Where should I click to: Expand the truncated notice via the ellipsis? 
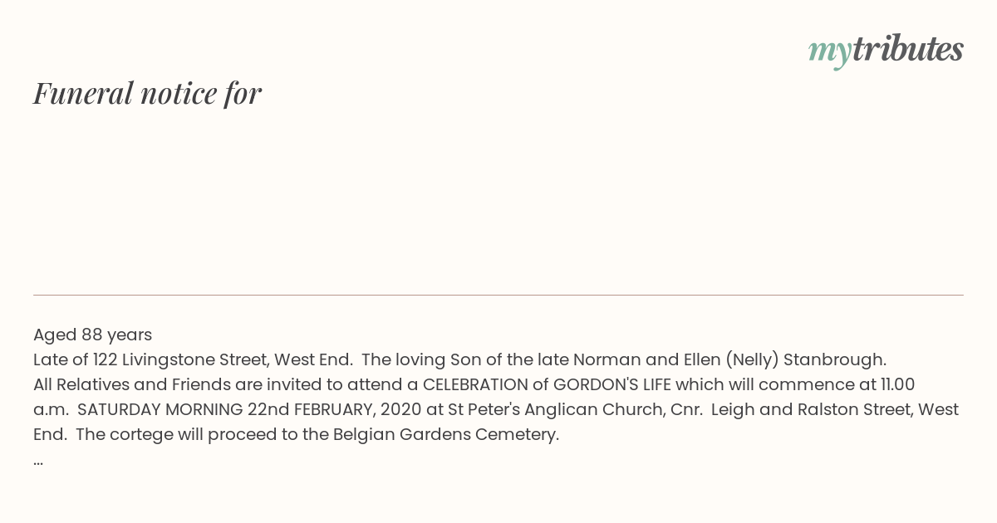click(38, 462)
